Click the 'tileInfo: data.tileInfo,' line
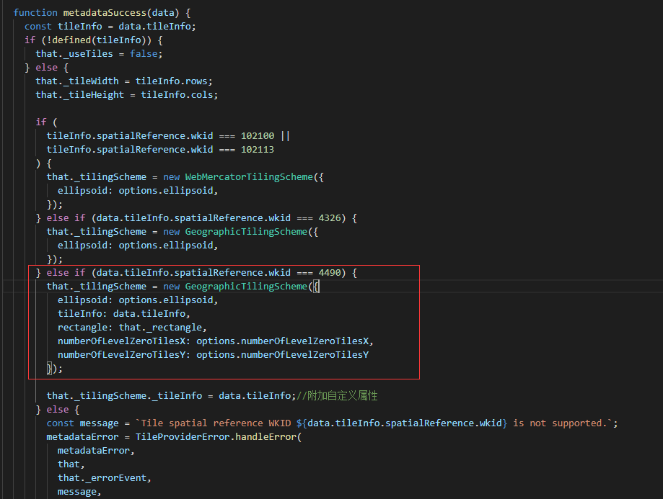The width and height of the screenshot is (663, 499). click(x=124, y=314)
